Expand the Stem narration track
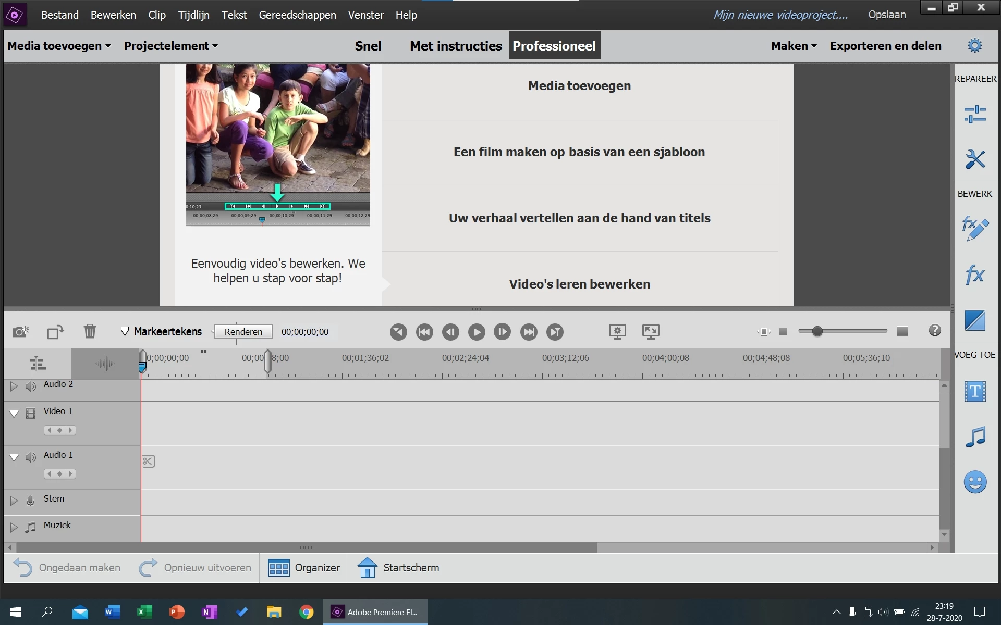1001x625 pixels. click(x=14, y=501)
